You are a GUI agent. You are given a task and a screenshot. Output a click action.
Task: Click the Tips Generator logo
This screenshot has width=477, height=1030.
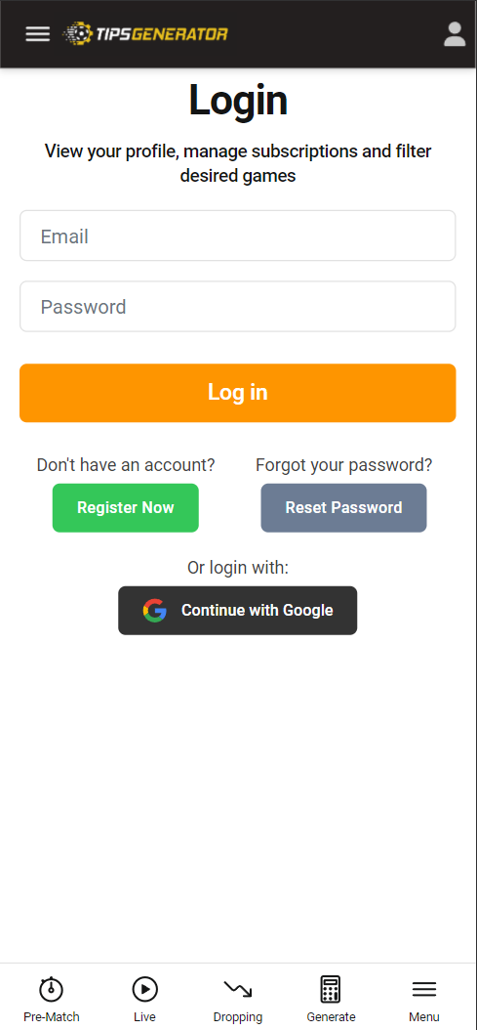(145, 34)
